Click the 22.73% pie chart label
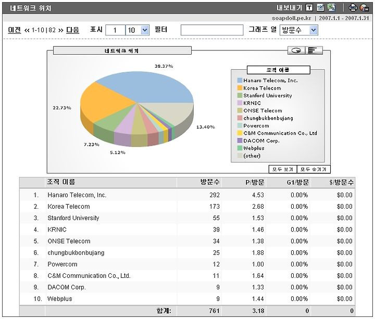 62,108
